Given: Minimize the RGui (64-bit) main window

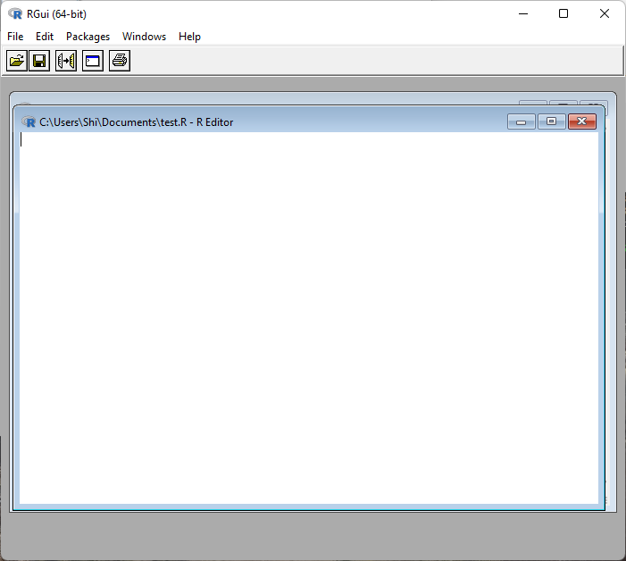Looking at the screenshot, I should [523, 13].
